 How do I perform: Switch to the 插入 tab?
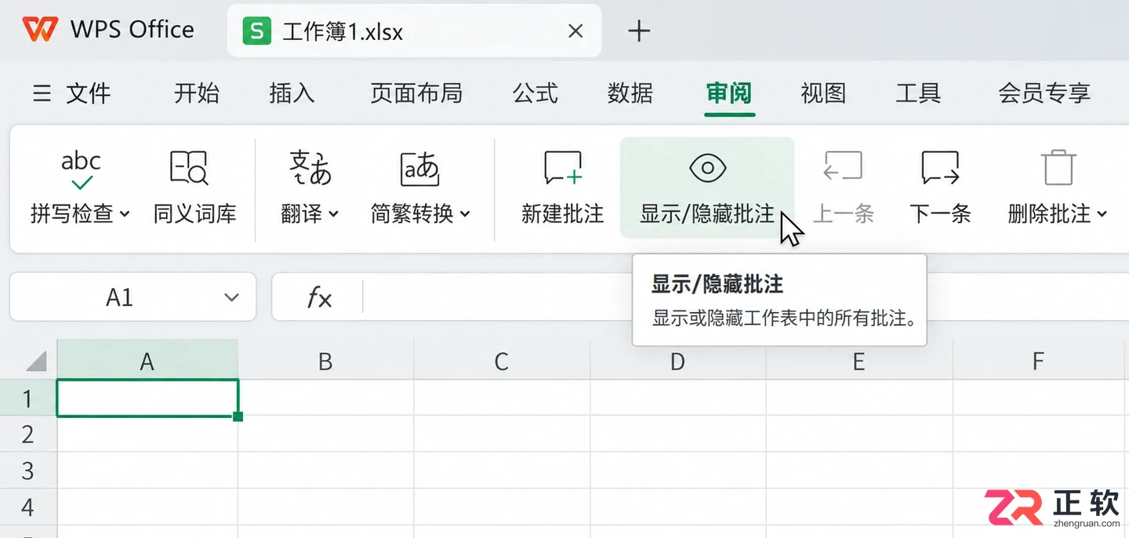pyautogui.click(x=292, y=93)
